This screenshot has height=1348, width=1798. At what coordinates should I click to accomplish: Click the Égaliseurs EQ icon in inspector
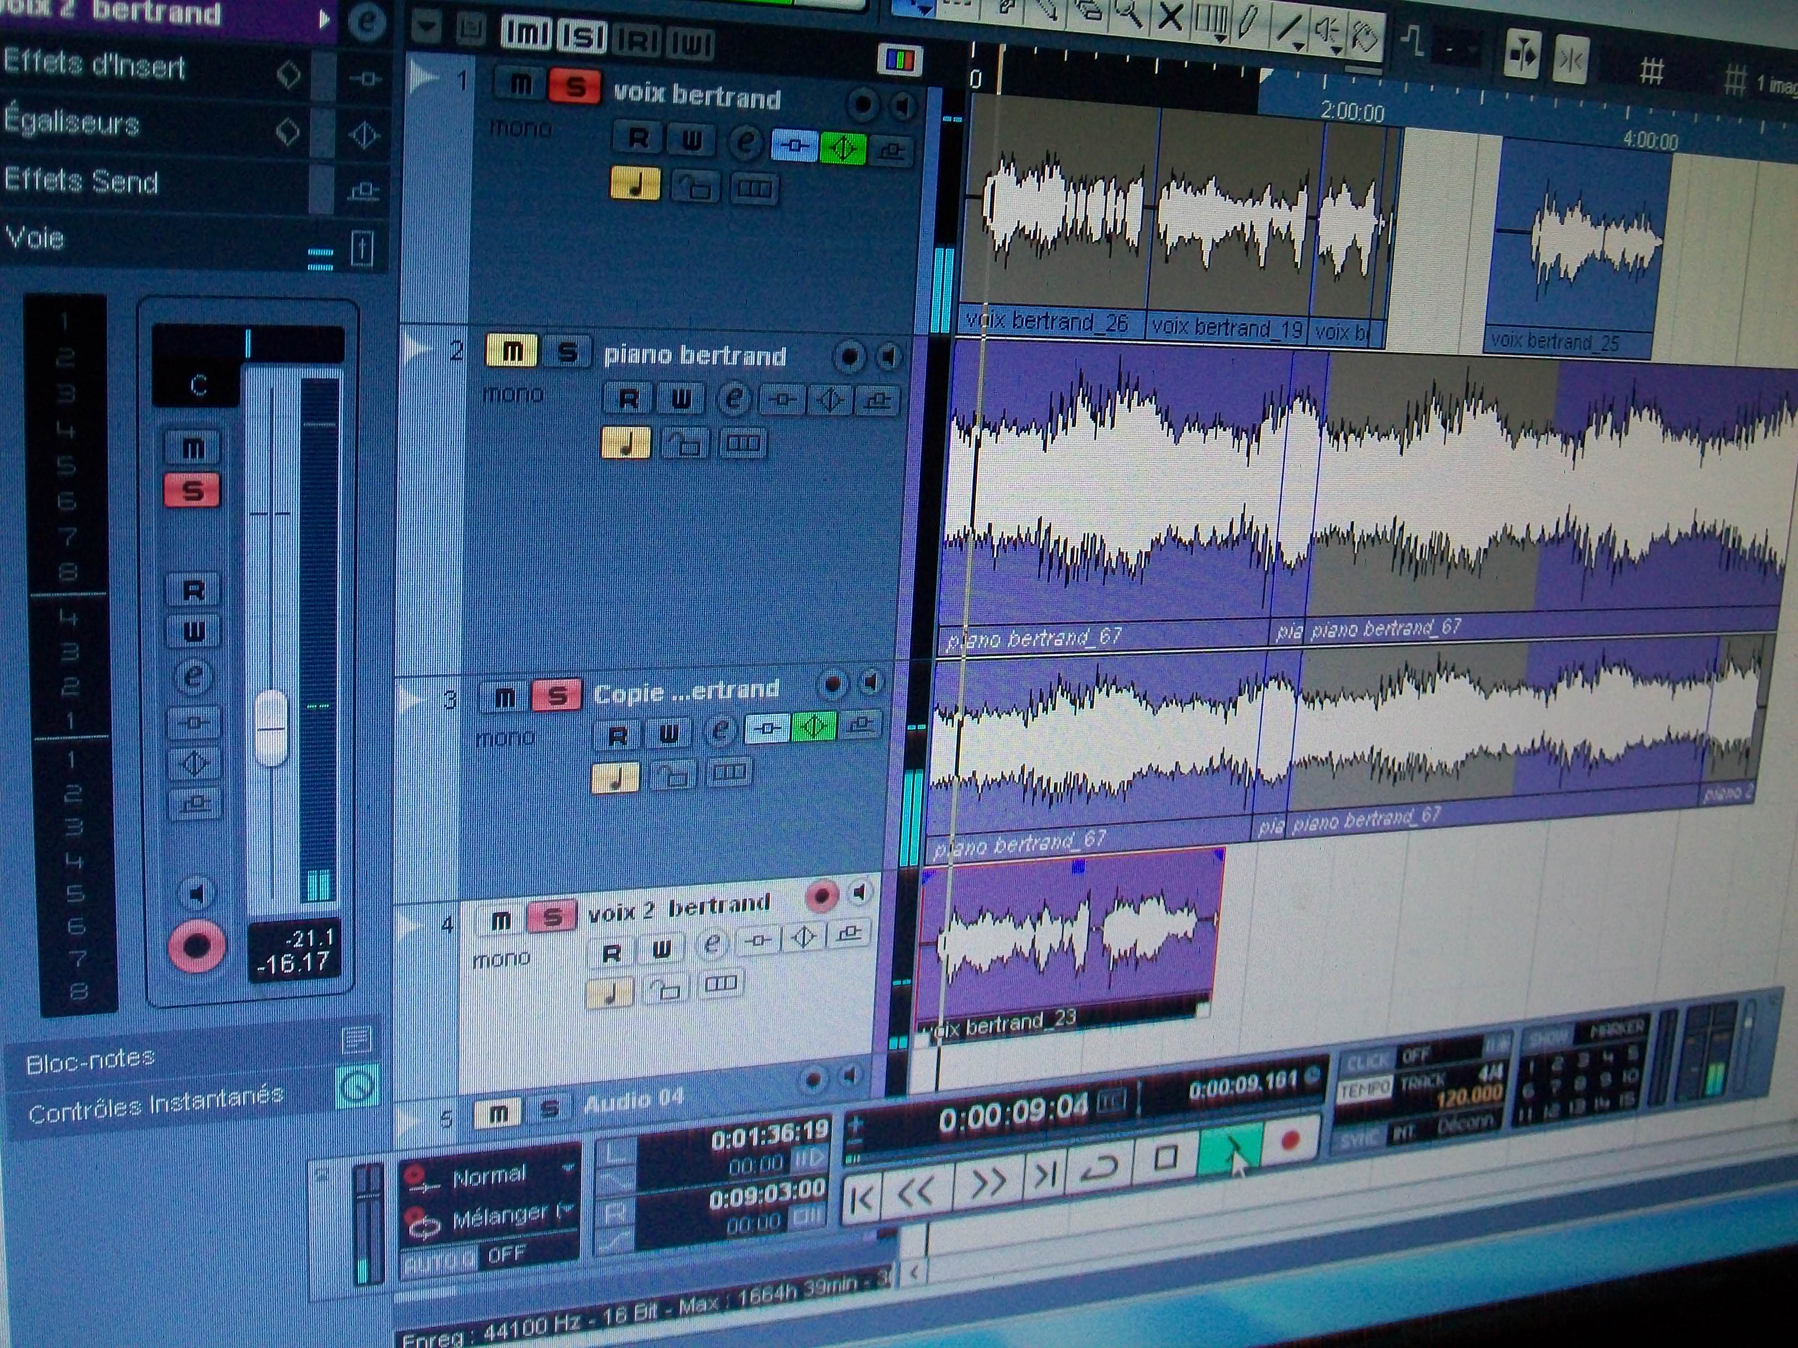point(363,134)
